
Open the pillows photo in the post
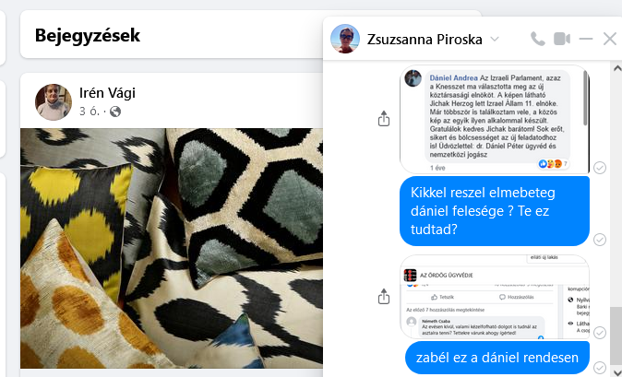(x=172, y=248)
